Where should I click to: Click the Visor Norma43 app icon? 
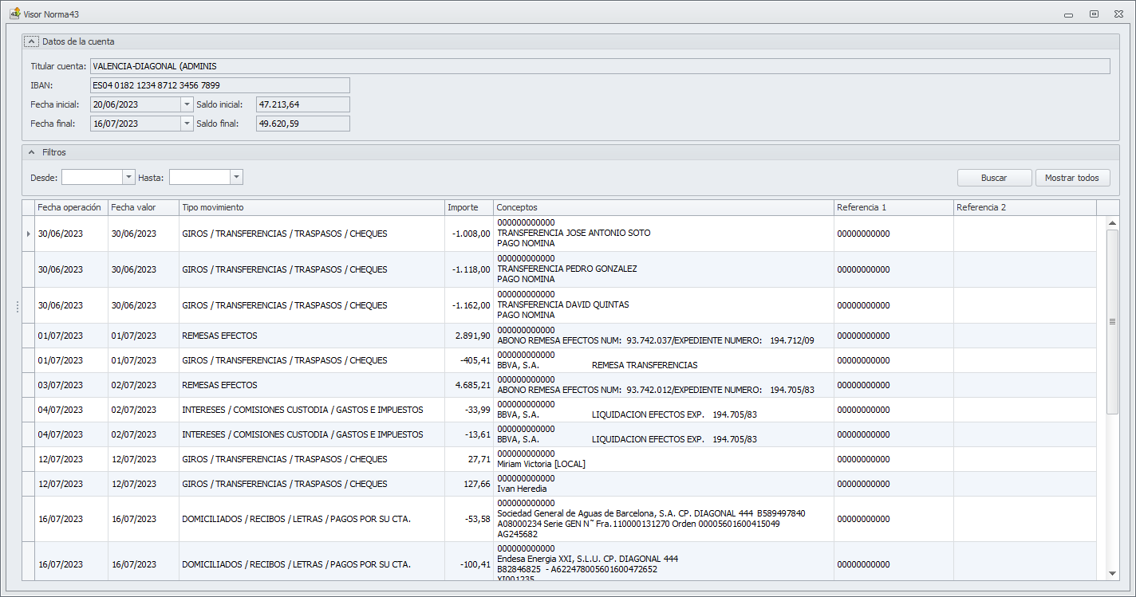point(14,14)
